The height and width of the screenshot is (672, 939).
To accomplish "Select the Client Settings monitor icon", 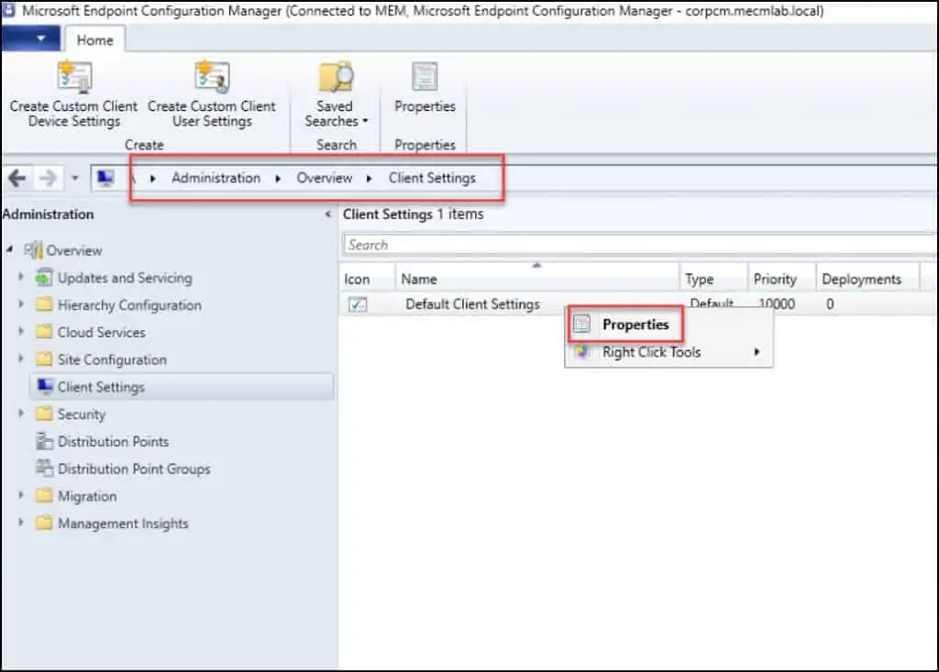I will click(x=45, y=386).
